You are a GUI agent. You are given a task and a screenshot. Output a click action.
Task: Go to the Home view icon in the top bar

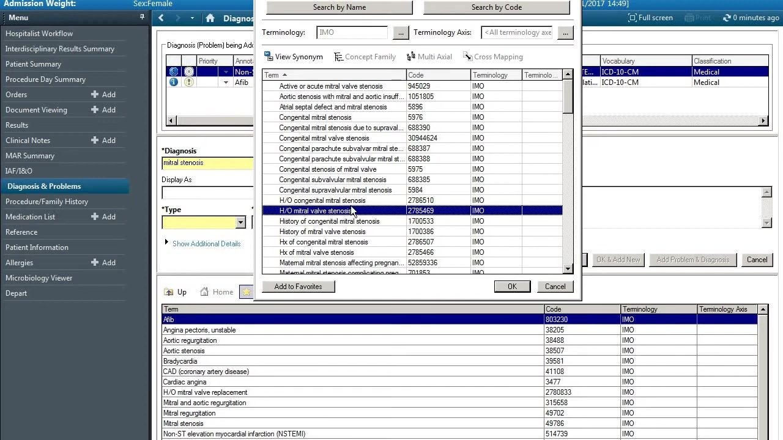point(210,18)
